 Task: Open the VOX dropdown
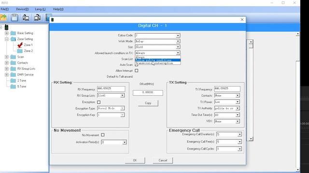click(238, 122)
